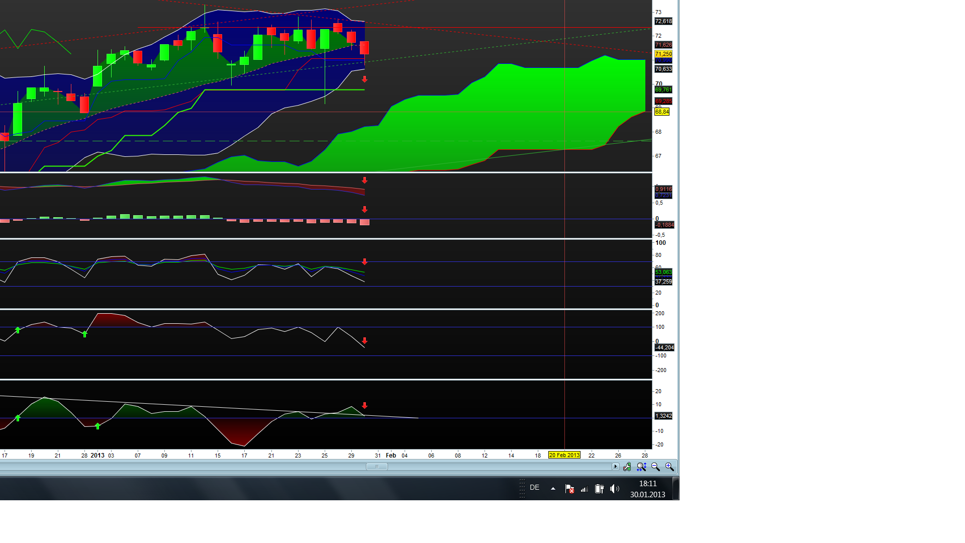This screenshot has width=965, height=543.
Task: Click the Show desktop strip
Action: pos(676,489)
